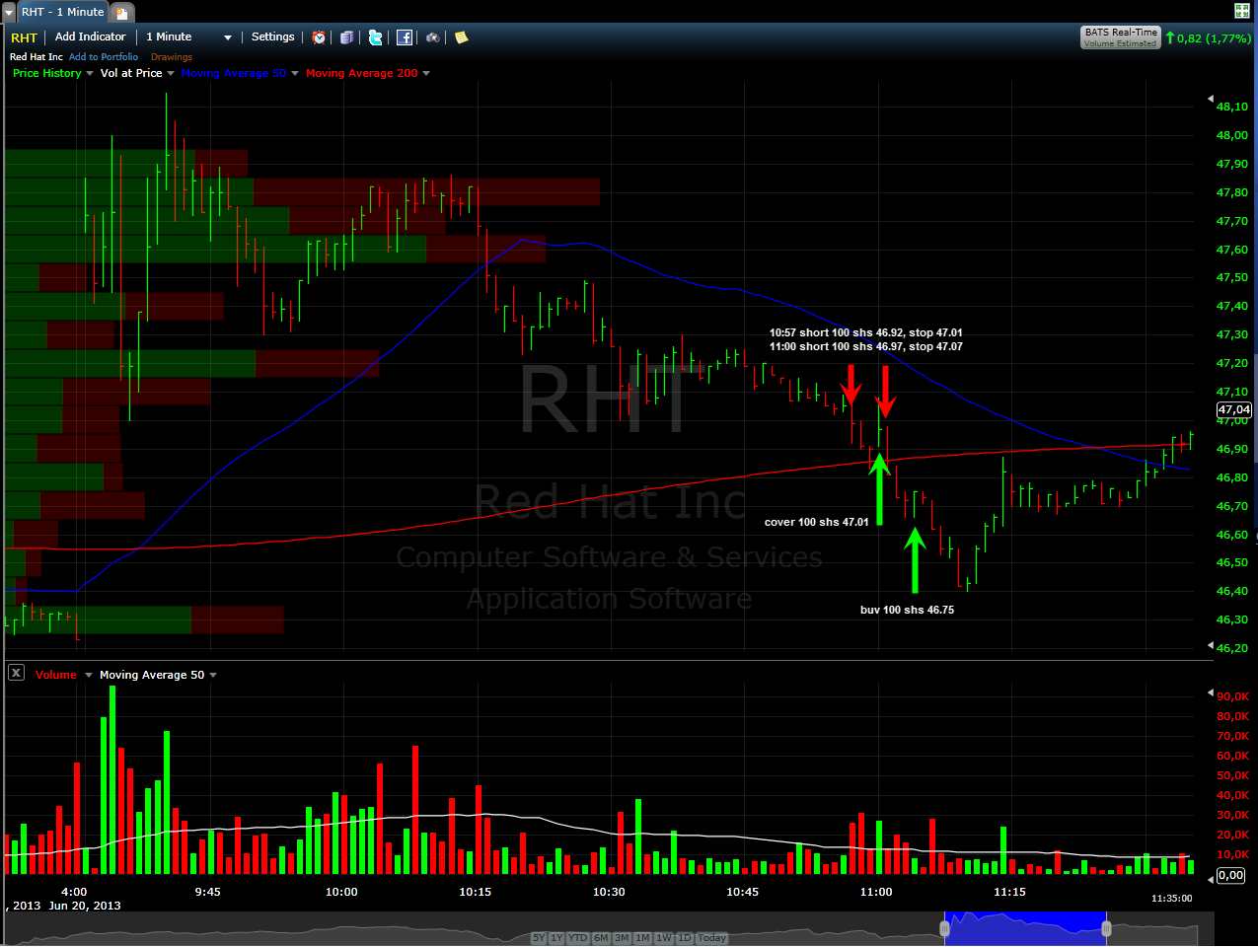Image resolution: width=1258 pixels, height=947 pixels.
Task: Click the blue selected range in the overview
Action: pyautogui.click(x=1025, y=928)
